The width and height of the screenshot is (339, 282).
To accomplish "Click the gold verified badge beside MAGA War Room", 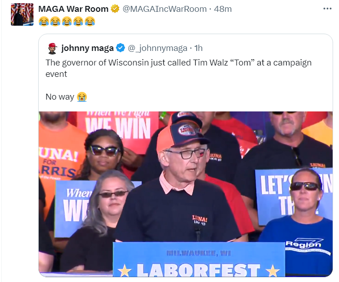I will pyautogui.click(x=115, y=9).
